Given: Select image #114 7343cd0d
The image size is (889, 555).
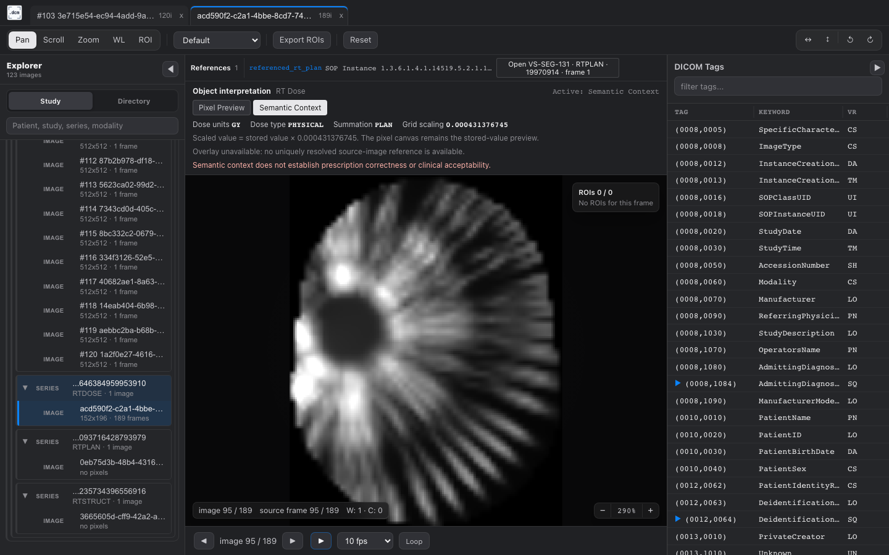Looking at the screenshot, I should (x=94, y=214).
